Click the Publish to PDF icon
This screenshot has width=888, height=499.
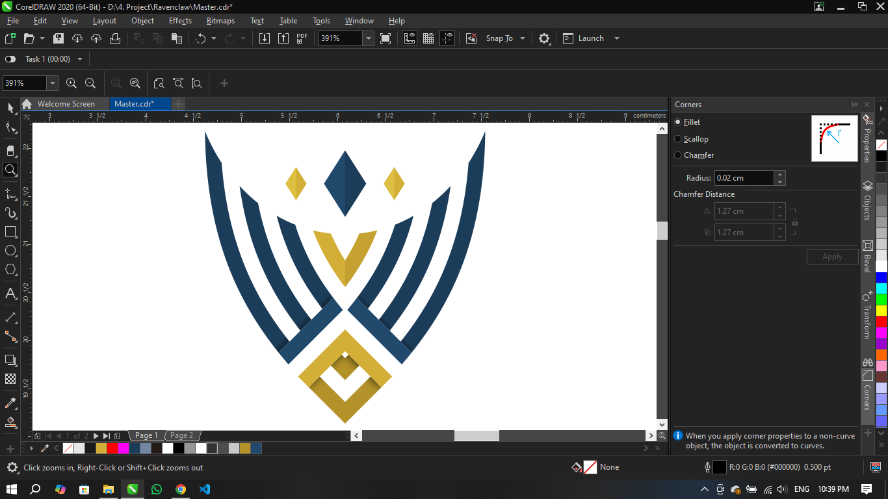coord(302,38)
